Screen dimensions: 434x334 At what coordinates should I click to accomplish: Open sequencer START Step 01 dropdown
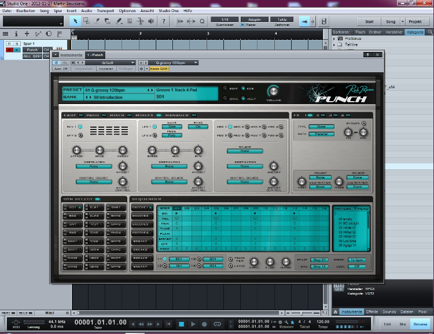[319, 260]
